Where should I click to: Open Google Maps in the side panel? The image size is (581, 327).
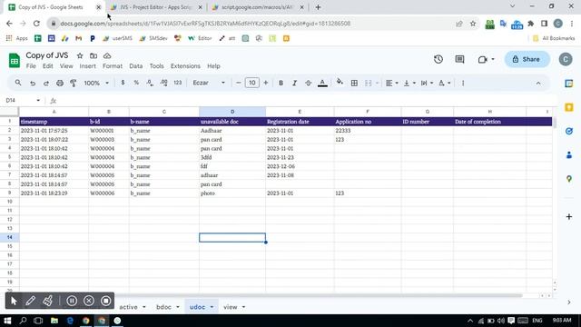click(569, 179)
